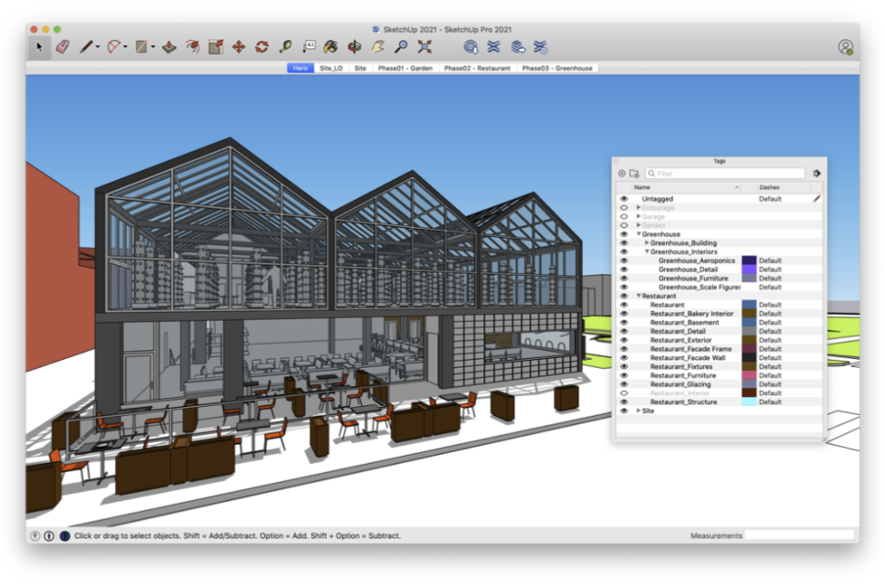The width and height of the screenshot is (885, 586).
Task: Select the Paint Bucket tool
Action: 331,46
